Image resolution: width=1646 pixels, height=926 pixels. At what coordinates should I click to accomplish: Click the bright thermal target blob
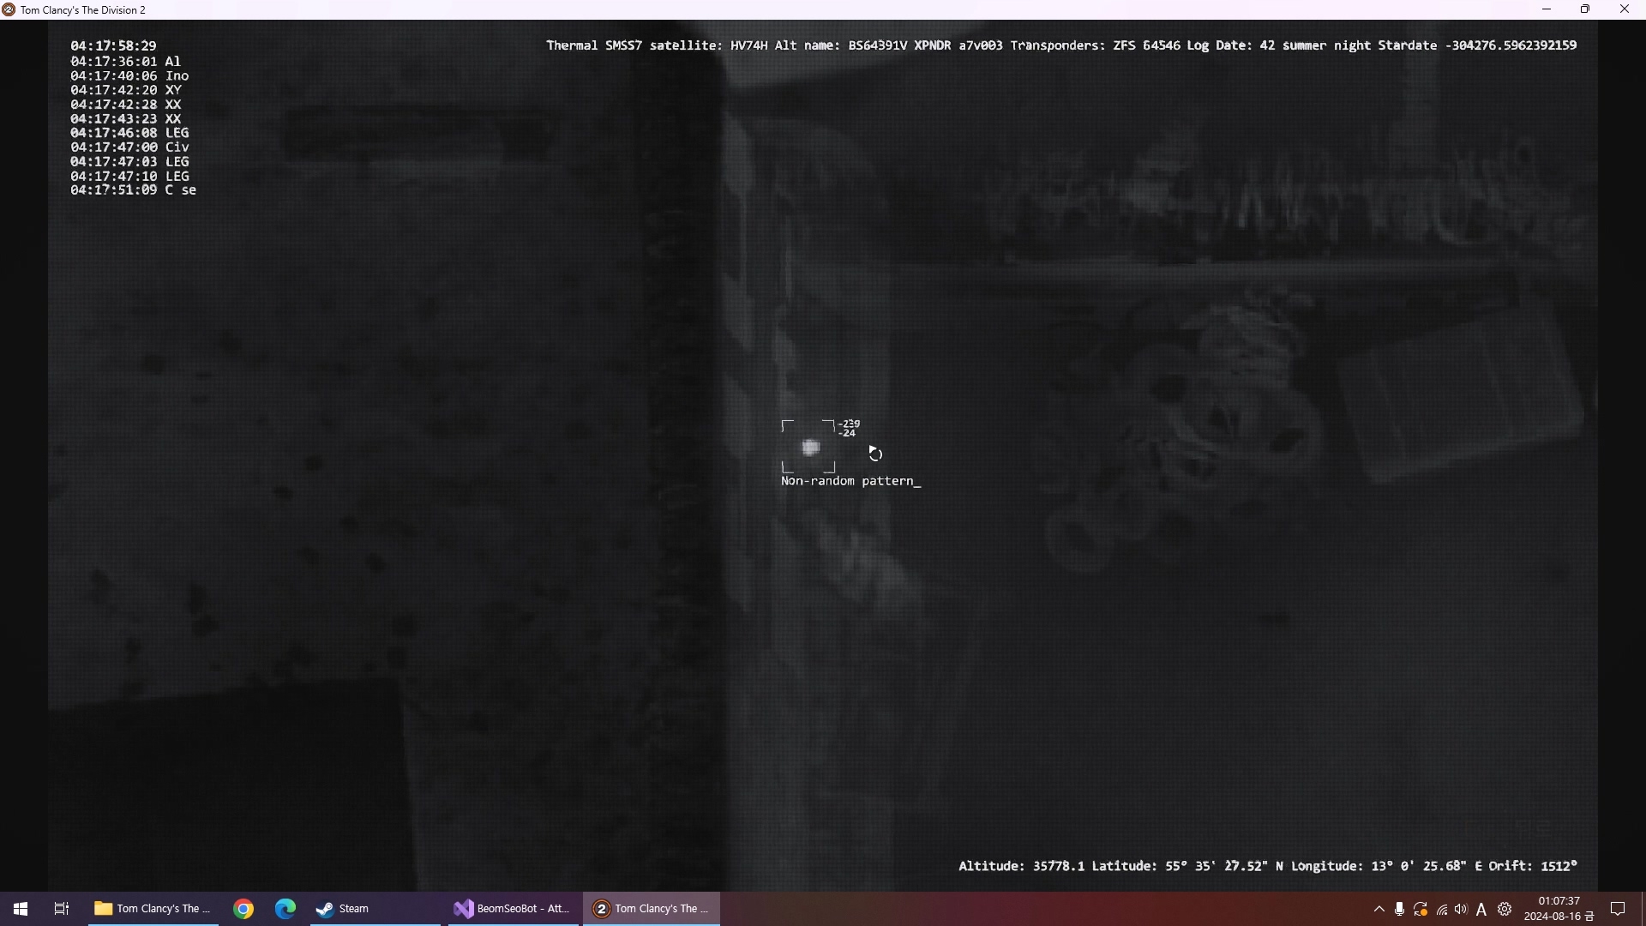click(810, 448)
